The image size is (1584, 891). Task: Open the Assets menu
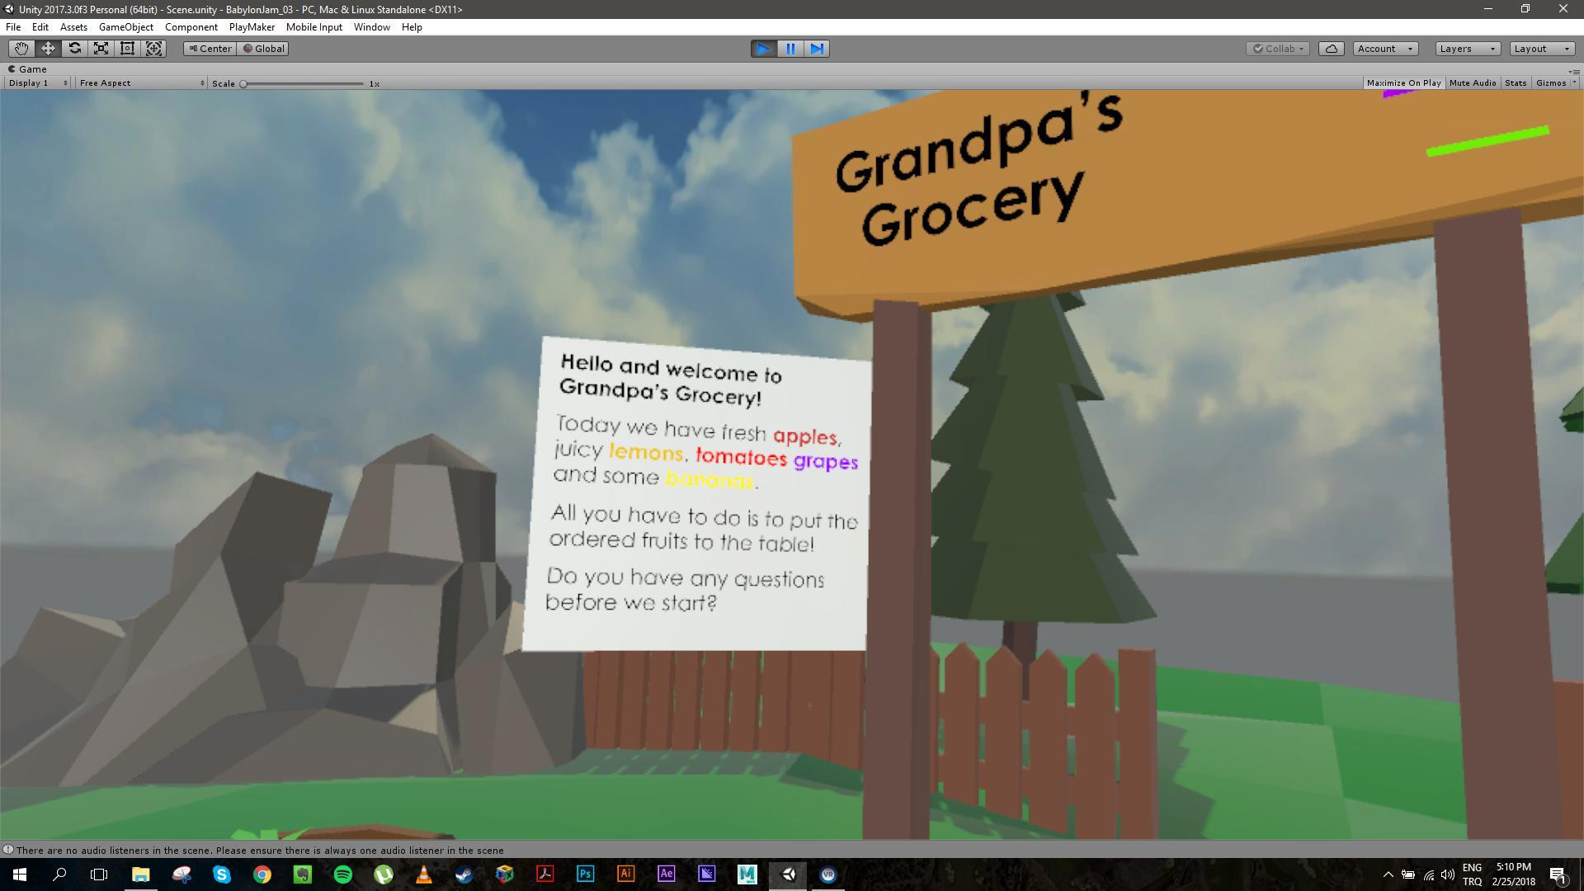(x=73, y=27)
